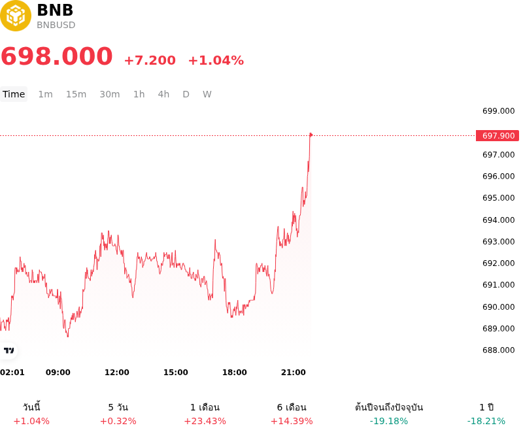Screen dimensions: 523x434
Task: Open the TradingView logo badge
Action: 8,350
